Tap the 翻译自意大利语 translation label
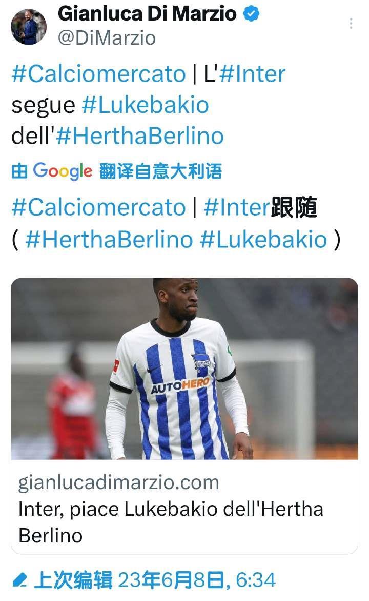The width and height of the screenshot is (369, 601). click(x=161, y=171)
